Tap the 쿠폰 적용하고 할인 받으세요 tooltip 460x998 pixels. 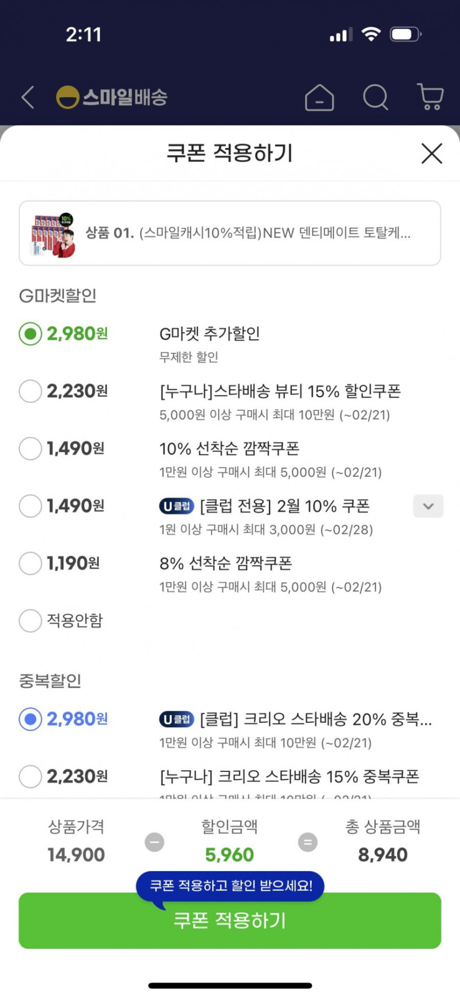tap(230, 886)
